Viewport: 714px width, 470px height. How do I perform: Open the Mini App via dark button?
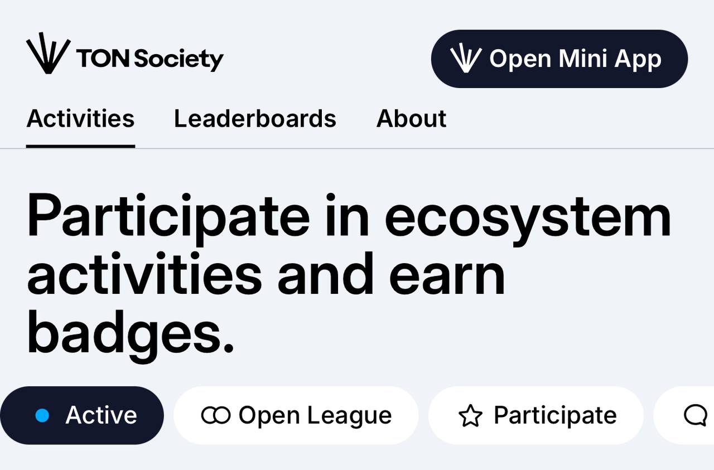[x=559, y=59]
